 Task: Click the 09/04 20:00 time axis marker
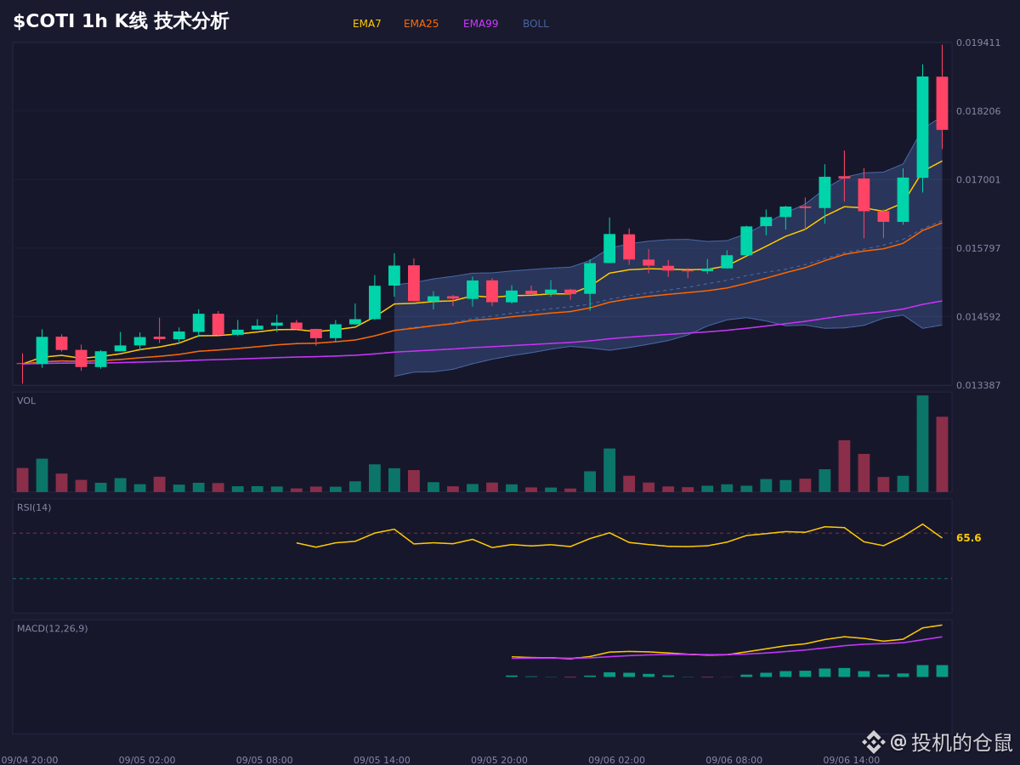point(30,760)
